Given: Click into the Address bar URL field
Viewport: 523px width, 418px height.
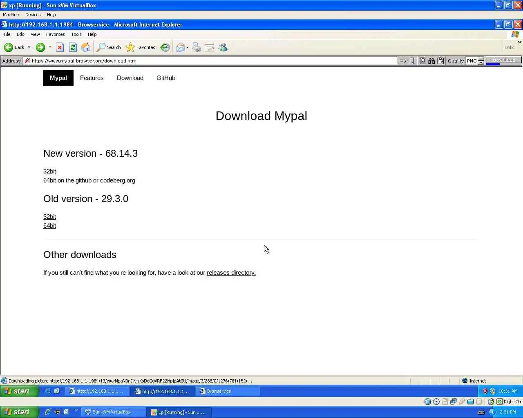Looking at the screenshot, I should pyautogui.click(x=210, y=61).
